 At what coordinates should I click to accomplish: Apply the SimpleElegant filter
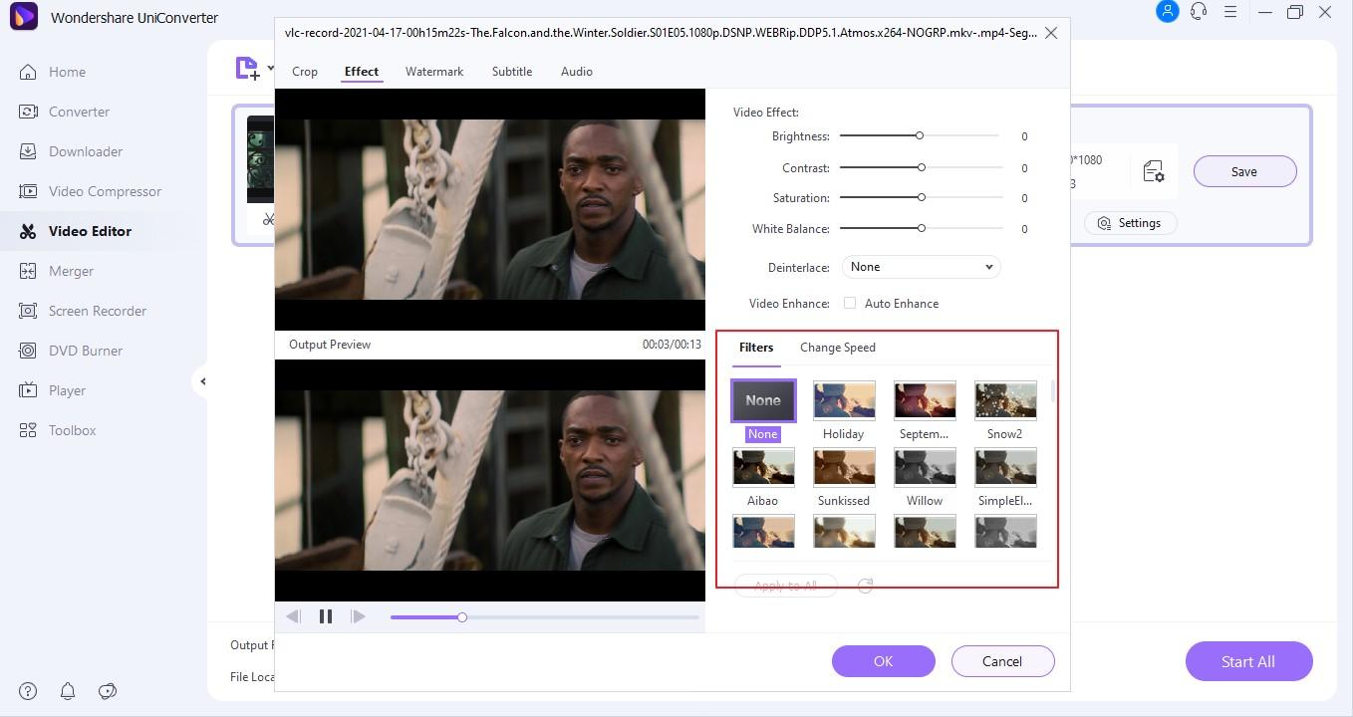point(1005,467)
